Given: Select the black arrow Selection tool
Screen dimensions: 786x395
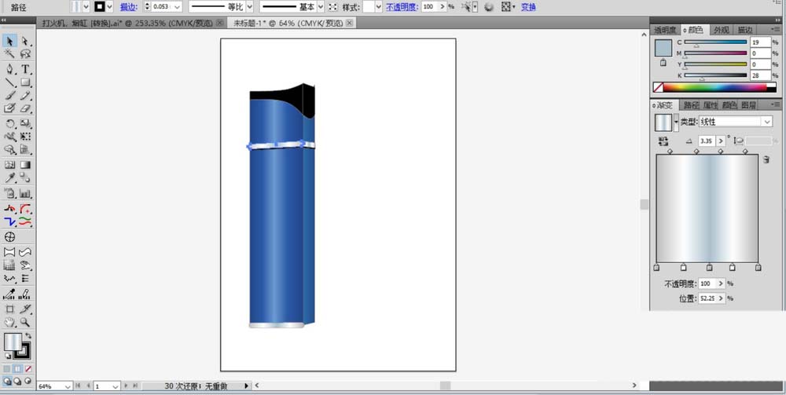Looking at the screenshot, I should point(9,42).
